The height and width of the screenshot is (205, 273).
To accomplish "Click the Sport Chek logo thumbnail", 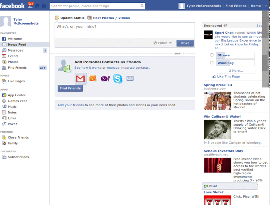I will [x=208, y=35].
